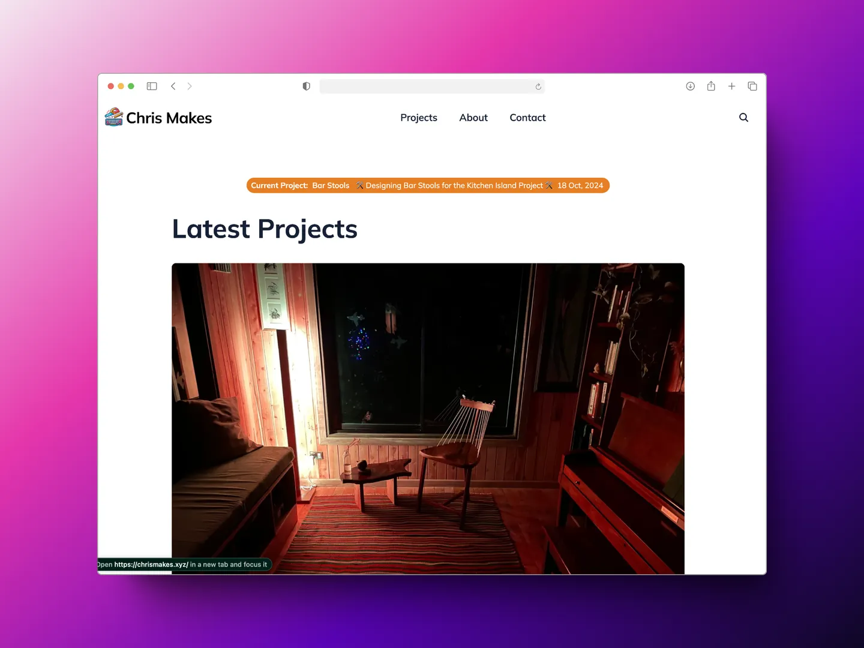The width and height of the screenshot is (864, 648).
Task: Open the Bar Stools project link
Action: tap(331, 185)
